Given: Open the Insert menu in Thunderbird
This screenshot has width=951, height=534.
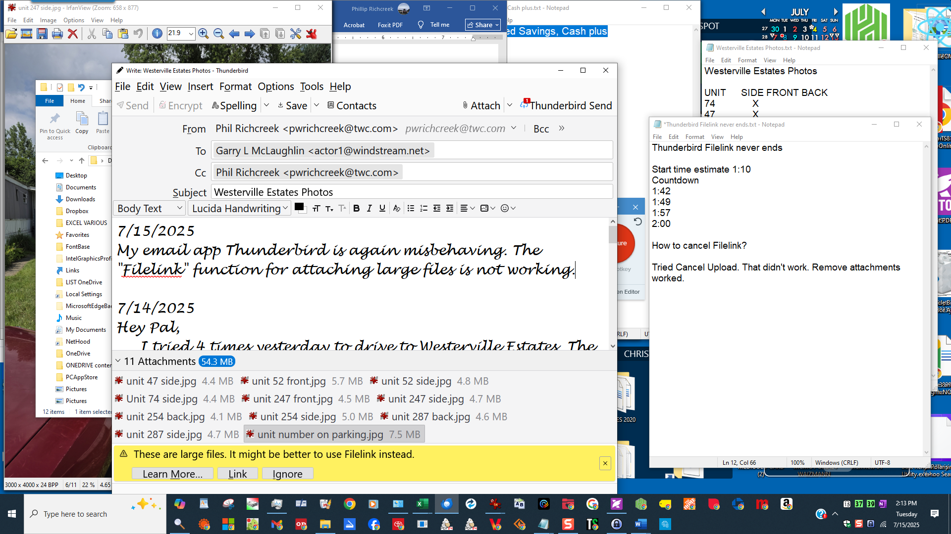Looking at the screenshot, I should pyautogui.click(x=200, y=87).
